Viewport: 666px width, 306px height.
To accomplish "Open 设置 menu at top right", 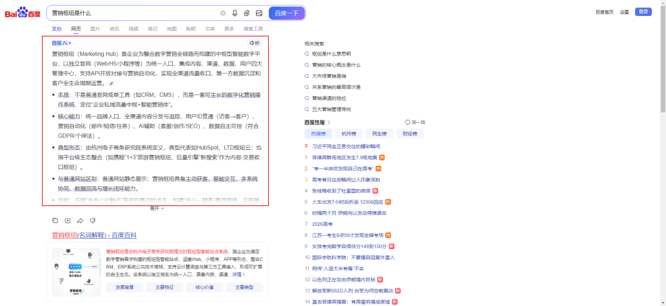I will pos(624,12).
